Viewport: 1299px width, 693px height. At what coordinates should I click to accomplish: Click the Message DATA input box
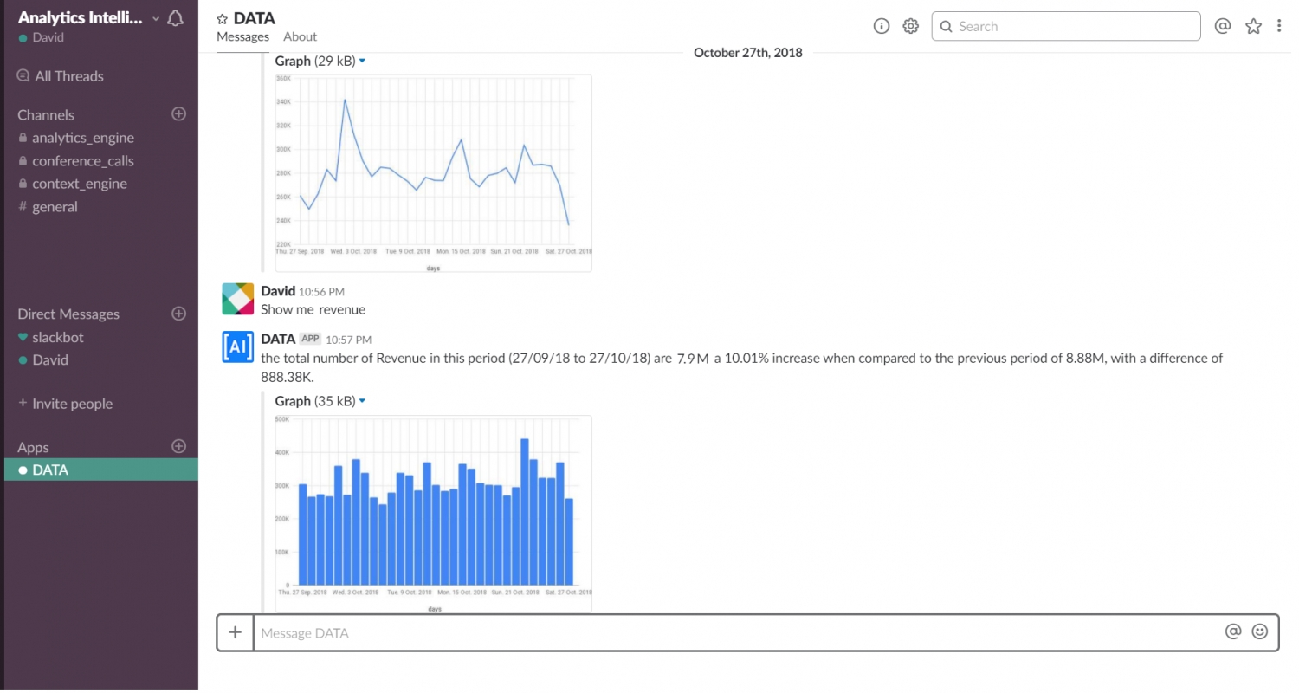pyautogui.click(x=736, y=632)
